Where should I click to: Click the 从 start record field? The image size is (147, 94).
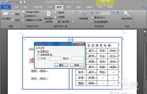(x=55, y=58)
